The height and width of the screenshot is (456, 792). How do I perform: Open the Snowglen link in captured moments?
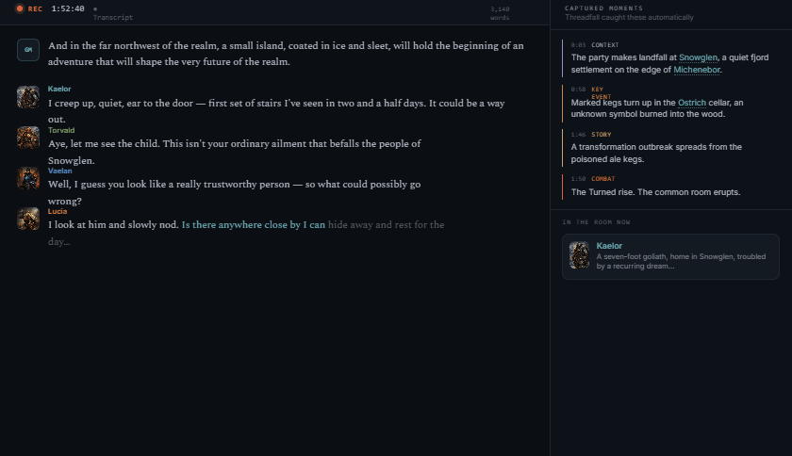click(698, 57)
